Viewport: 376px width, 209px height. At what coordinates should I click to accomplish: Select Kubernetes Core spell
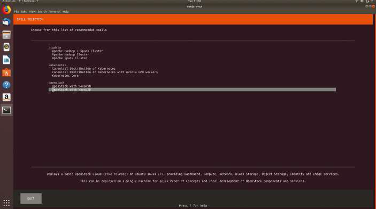(x=65, y=76)
